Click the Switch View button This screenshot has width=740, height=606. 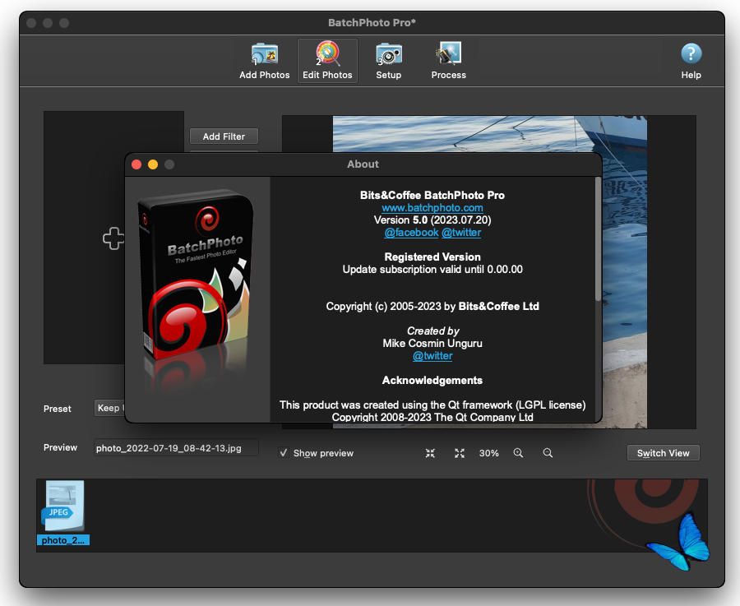tap(663, 453)
